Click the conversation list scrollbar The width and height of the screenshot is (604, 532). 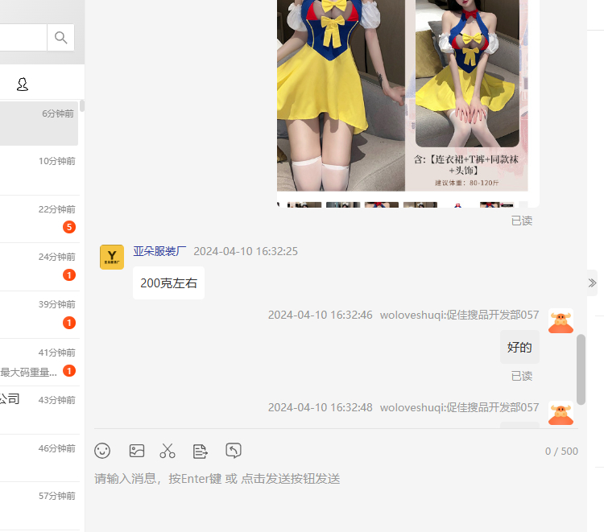pos(82,106)
